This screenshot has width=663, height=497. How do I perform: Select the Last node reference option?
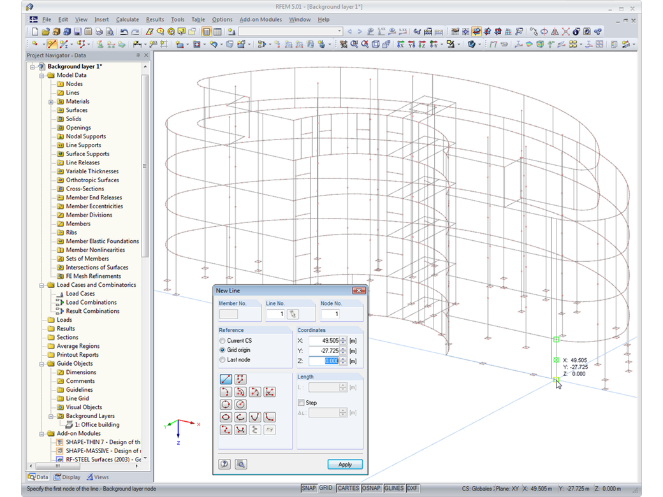point(222,360)
